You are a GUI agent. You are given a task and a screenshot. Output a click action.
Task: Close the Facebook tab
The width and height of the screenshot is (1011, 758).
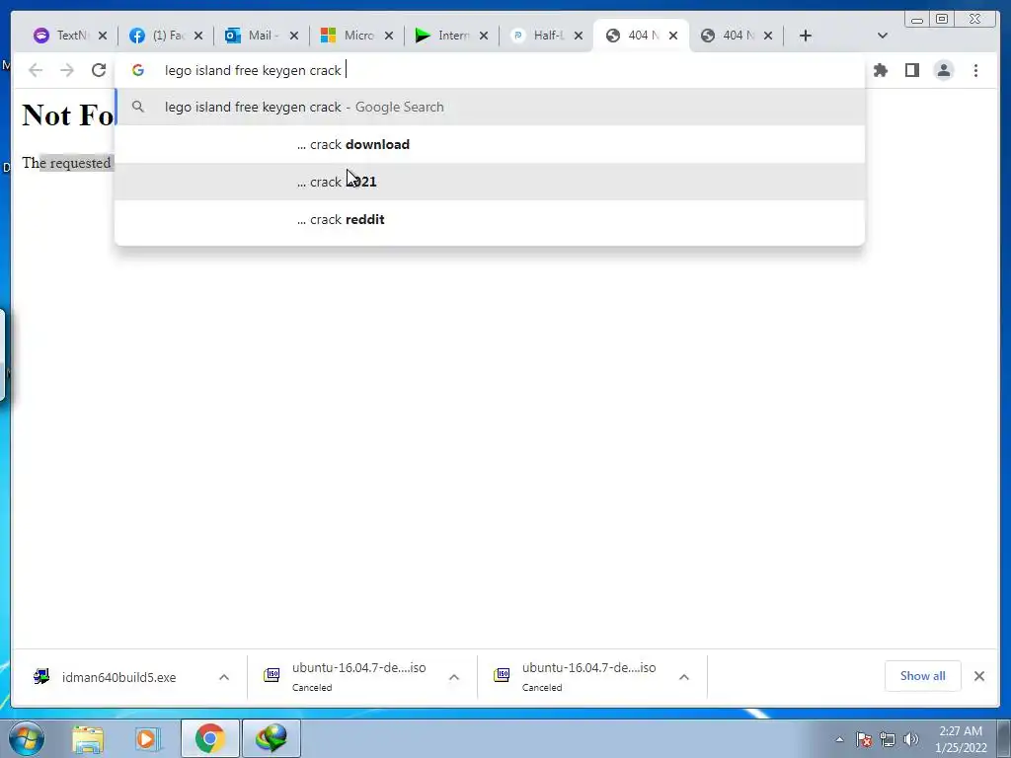pyautogui.click(x=198, y=37)
